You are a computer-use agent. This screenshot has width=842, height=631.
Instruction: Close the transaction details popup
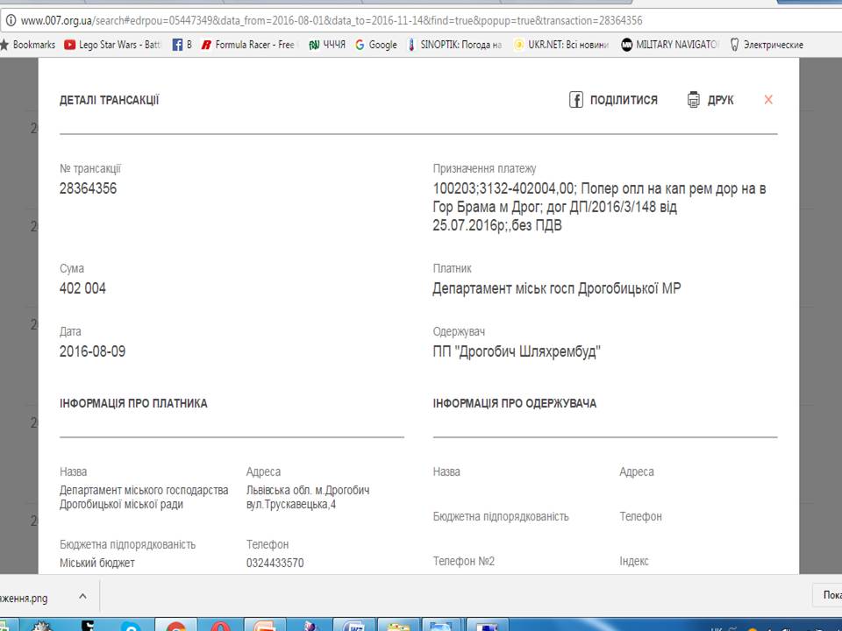click(768, 100)
